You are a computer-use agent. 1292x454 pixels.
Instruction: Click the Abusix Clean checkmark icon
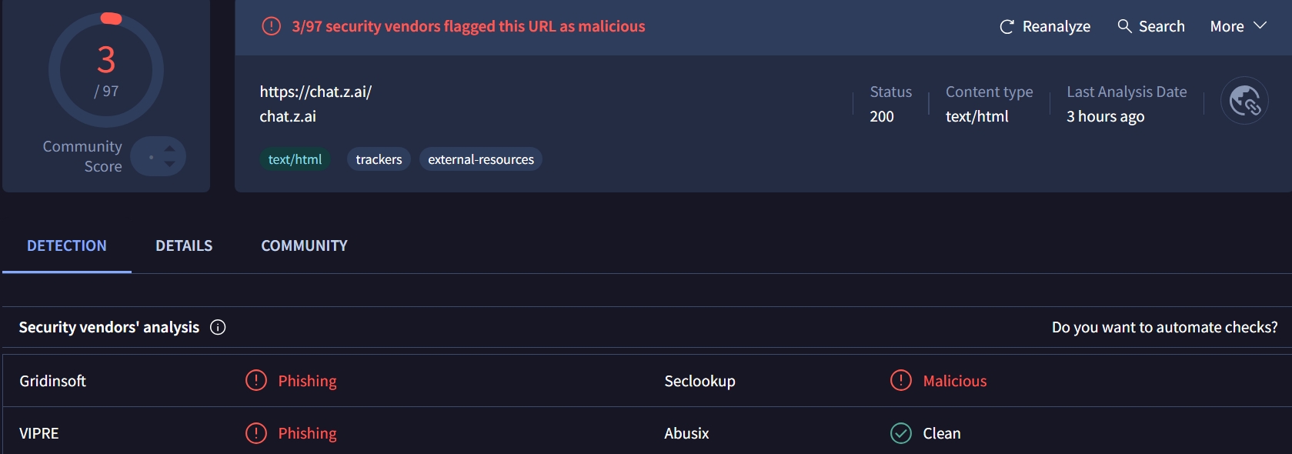(x=900, y=433)
